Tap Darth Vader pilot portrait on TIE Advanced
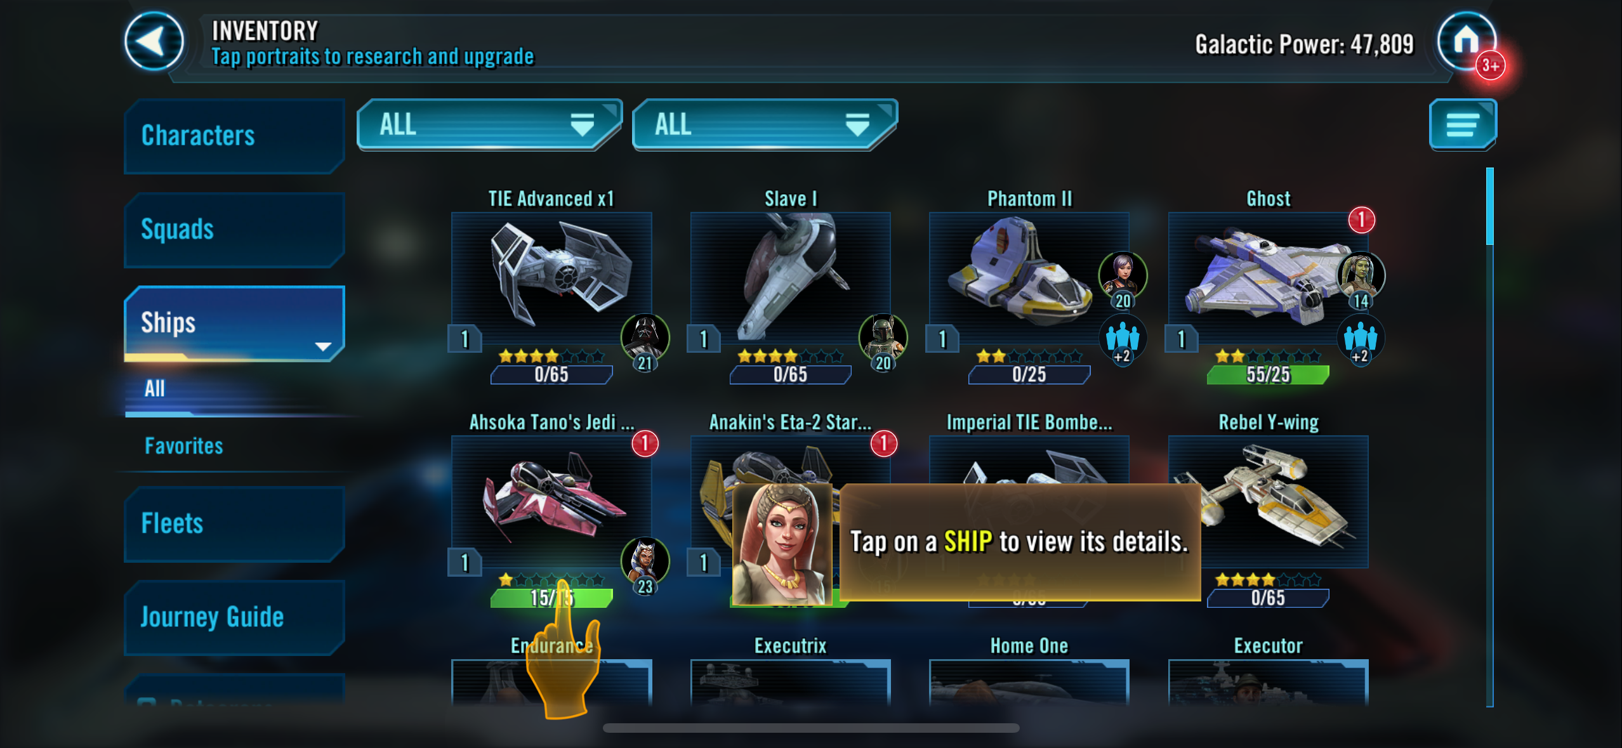Screen dimensions: 1622x748 tap(645, 337)
